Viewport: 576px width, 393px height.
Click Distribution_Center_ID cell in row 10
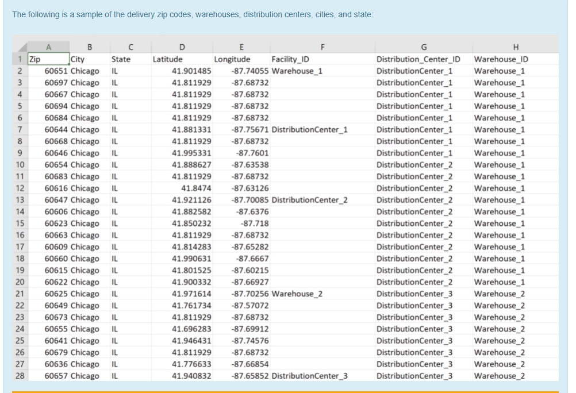click(424, 165)
